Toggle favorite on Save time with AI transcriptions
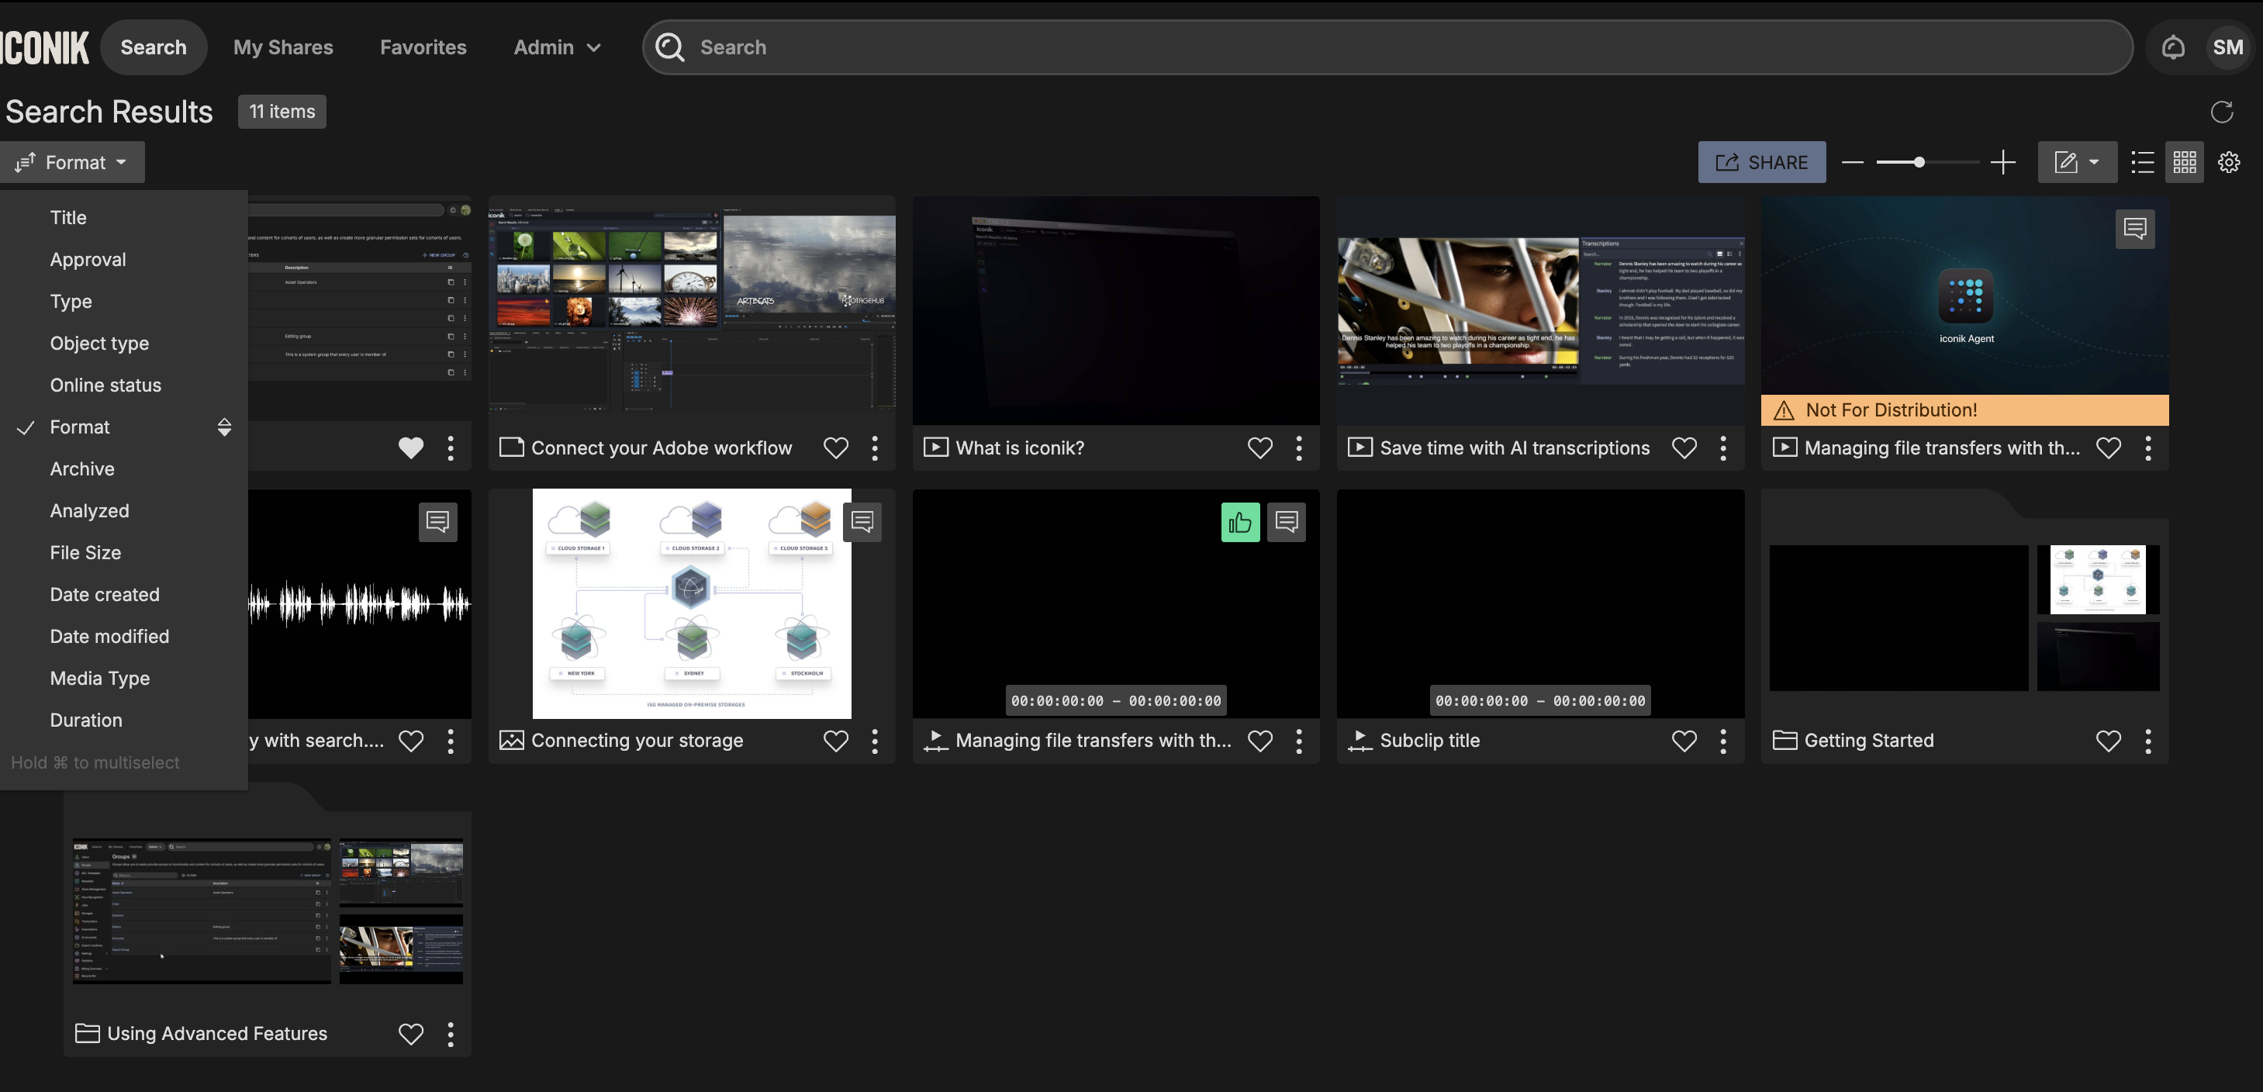Image resolution: width=2263 pixels, height=1092 pixels. (1684, 448)
